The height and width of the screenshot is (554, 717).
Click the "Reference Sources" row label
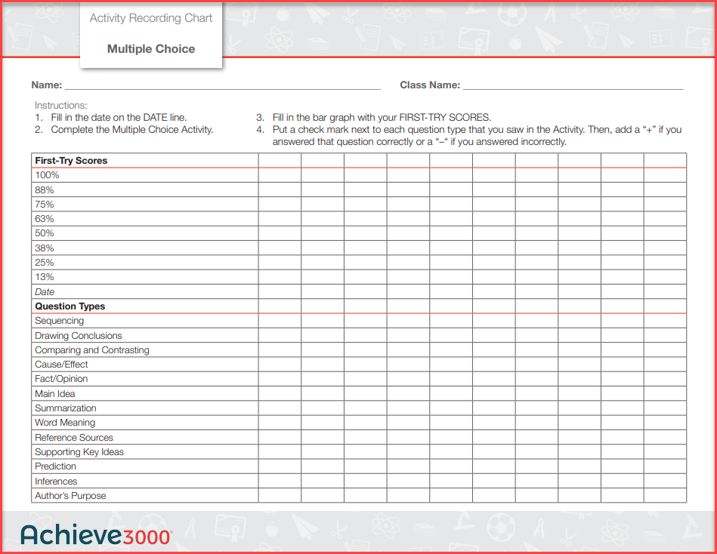point(74,438)
